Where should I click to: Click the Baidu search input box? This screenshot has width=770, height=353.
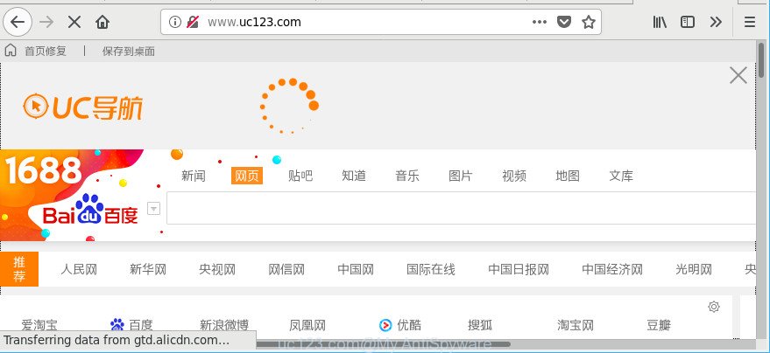coord(461,208)
